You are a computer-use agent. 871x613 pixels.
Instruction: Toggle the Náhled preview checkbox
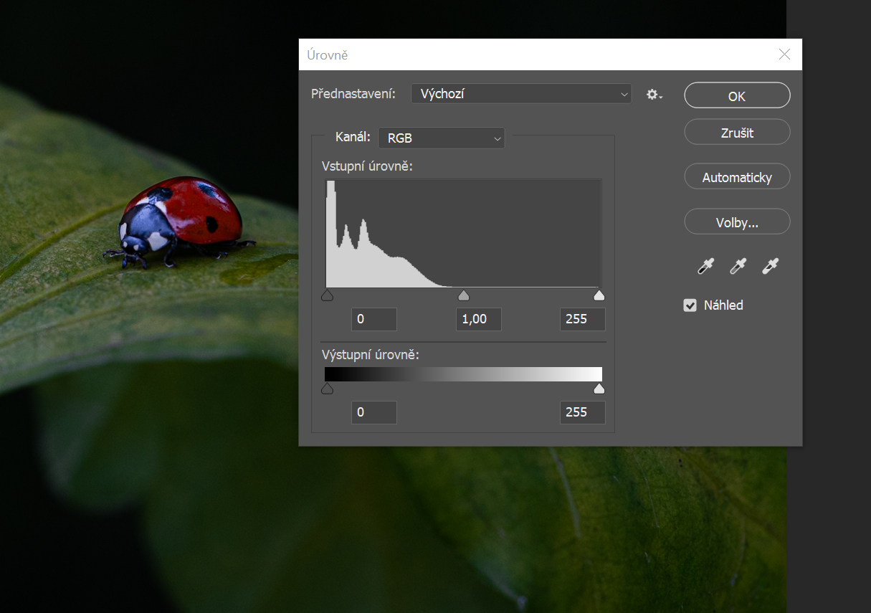coord(690,305)
